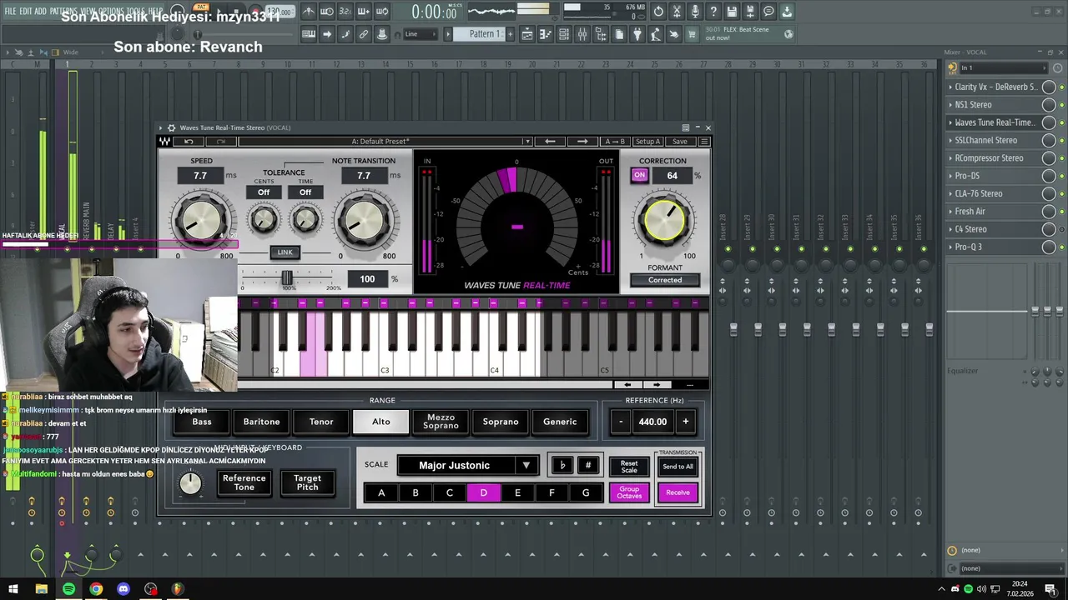1068x600 pixels.
Task: Click the reference Hz plus button
Action: tap(686, 422)
